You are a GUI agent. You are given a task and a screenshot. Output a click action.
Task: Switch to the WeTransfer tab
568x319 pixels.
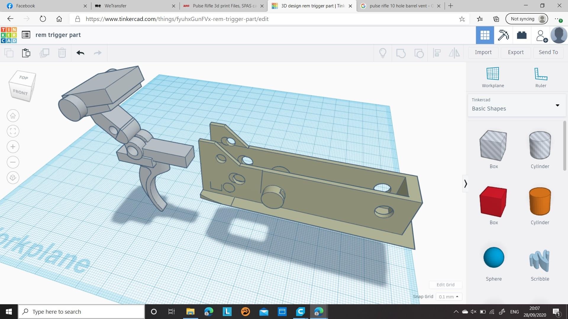click(x=135, y=6)
